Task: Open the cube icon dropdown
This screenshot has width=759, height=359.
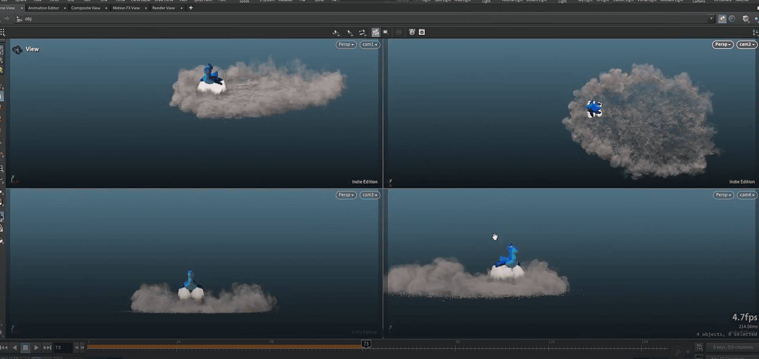Action: [x=746, y=19]
